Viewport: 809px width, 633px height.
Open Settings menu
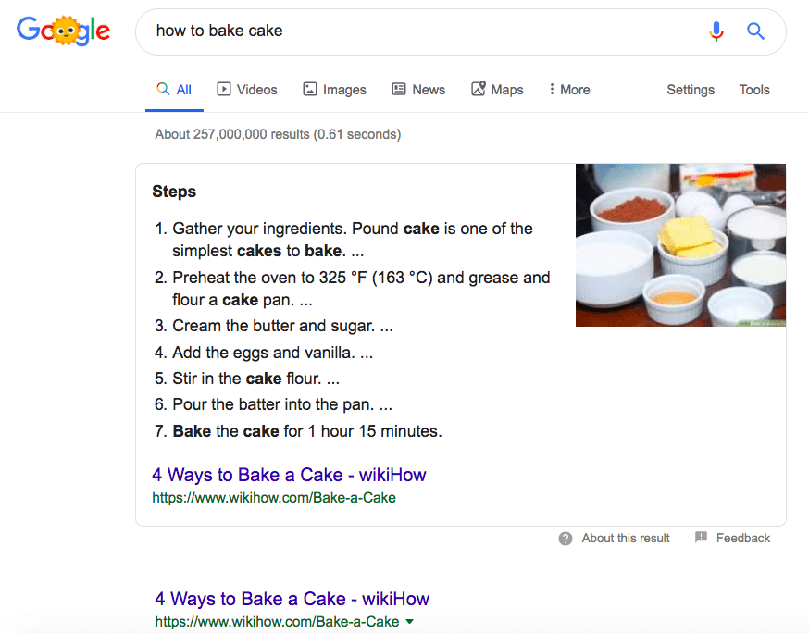pyautogui.click(x=691, y=90)
